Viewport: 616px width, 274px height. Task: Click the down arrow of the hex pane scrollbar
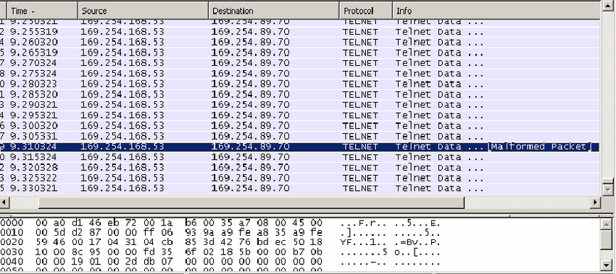[606, 265]
